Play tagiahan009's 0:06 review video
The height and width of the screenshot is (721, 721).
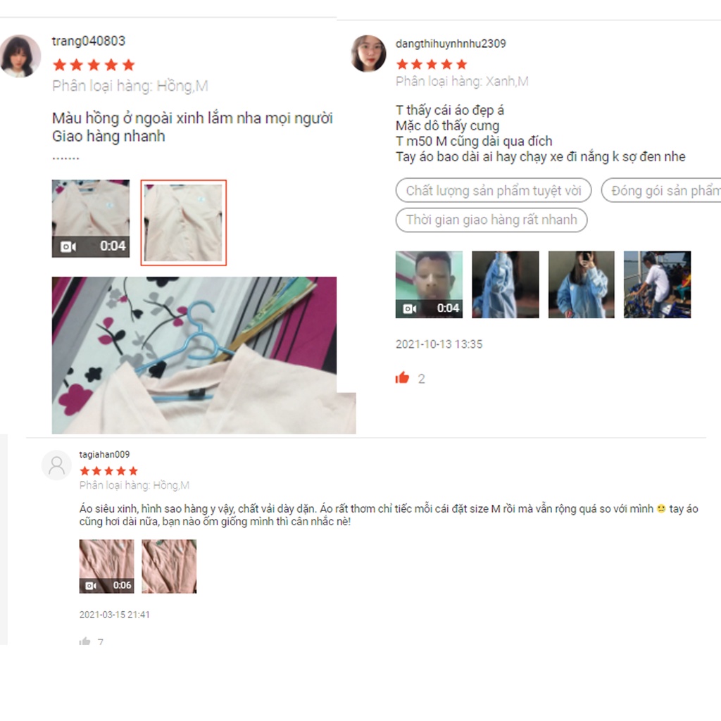coord(107,566)
